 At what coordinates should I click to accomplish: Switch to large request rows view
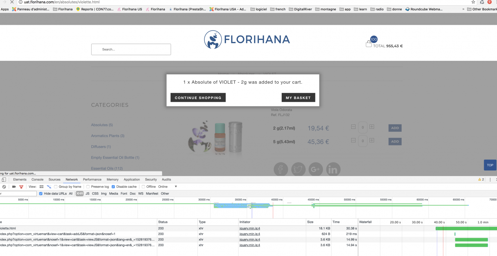[x=42, y=187]
